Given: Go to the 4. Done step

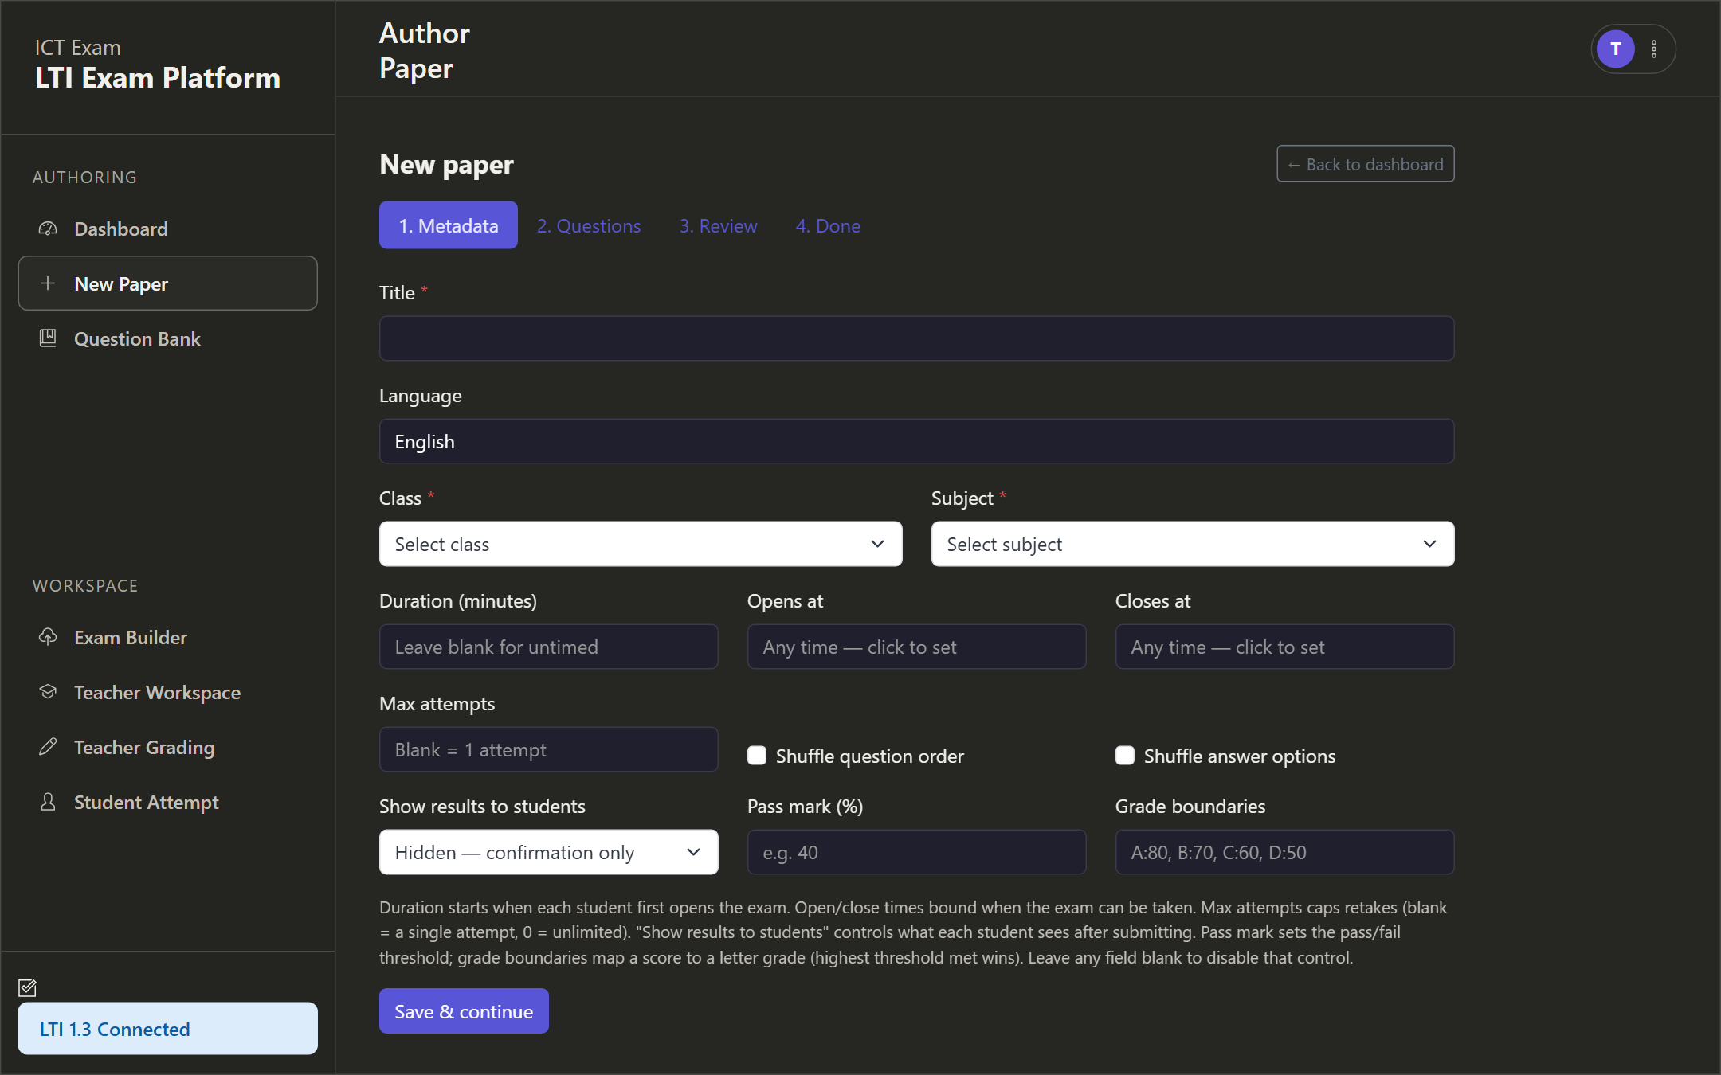Looking at the screenshot, I should pos(828,225).
